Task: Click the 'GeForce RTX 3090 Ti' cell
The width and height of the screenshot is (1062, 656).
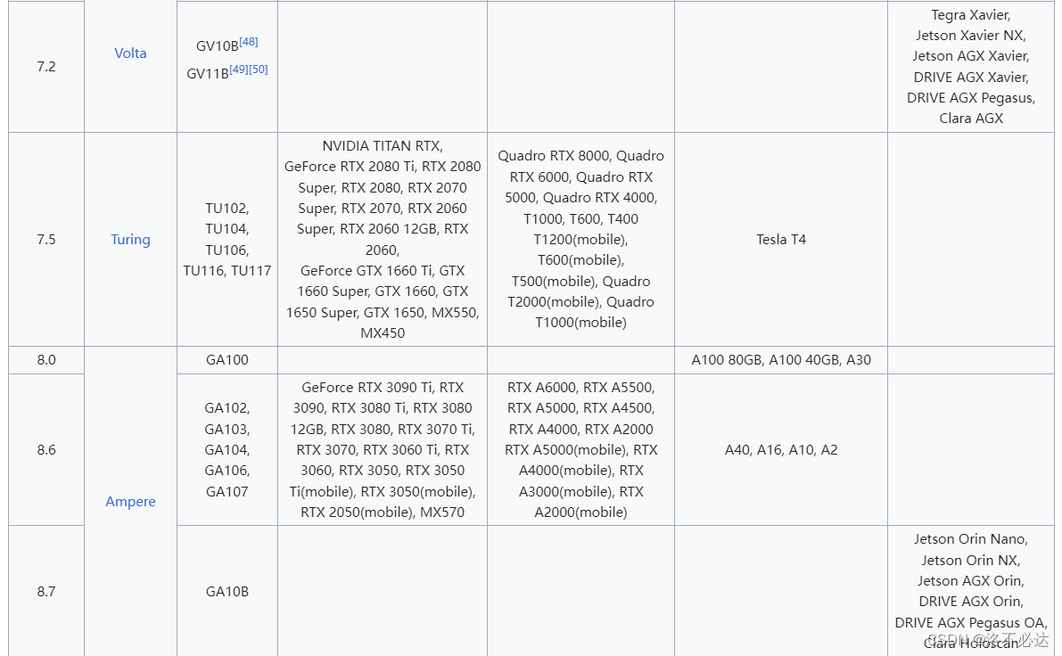Action: (x=382, y=449)
